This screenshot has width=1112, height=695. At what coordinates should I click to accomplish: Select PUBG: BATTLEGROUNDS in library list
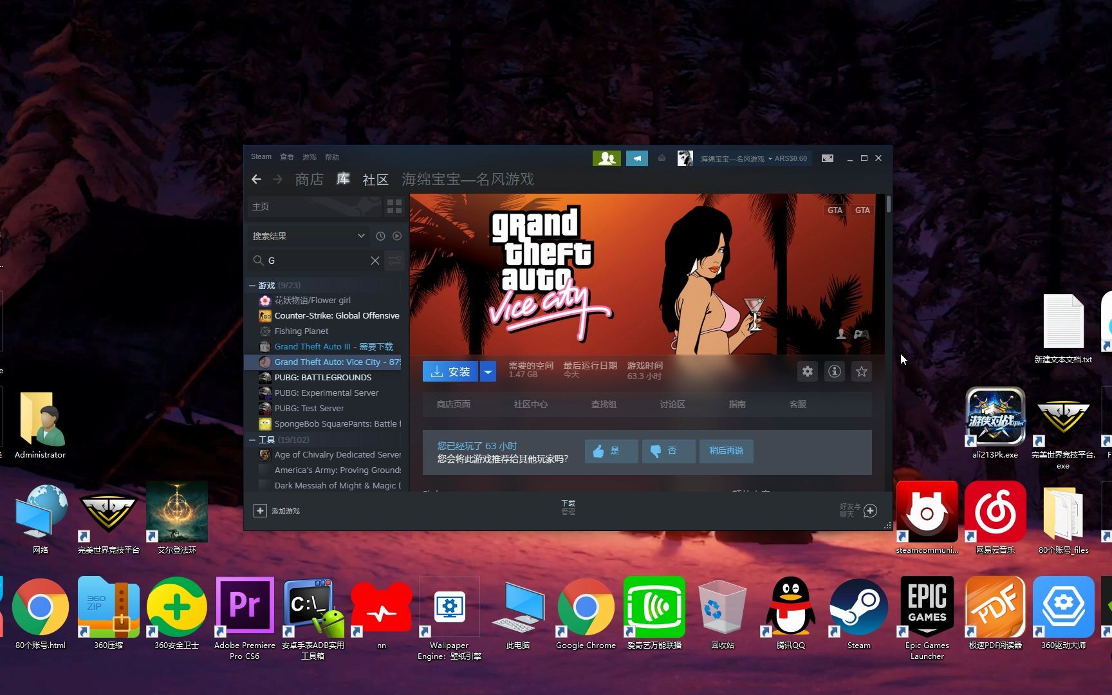tap(329, 378)
